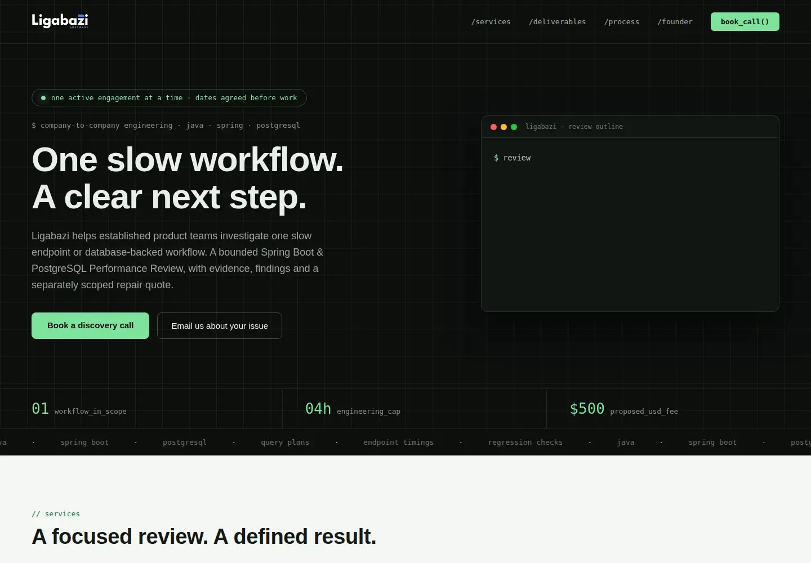Click the yellow dot in terminal window
The image size is (811, 563).
(504, 127)
